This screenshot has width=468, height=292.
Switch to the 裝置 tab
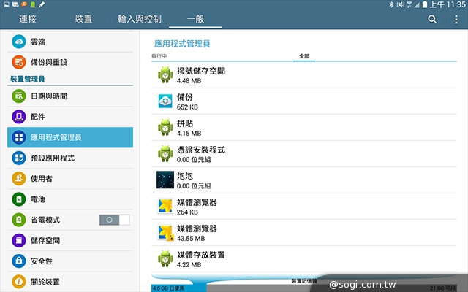(83, 20)
